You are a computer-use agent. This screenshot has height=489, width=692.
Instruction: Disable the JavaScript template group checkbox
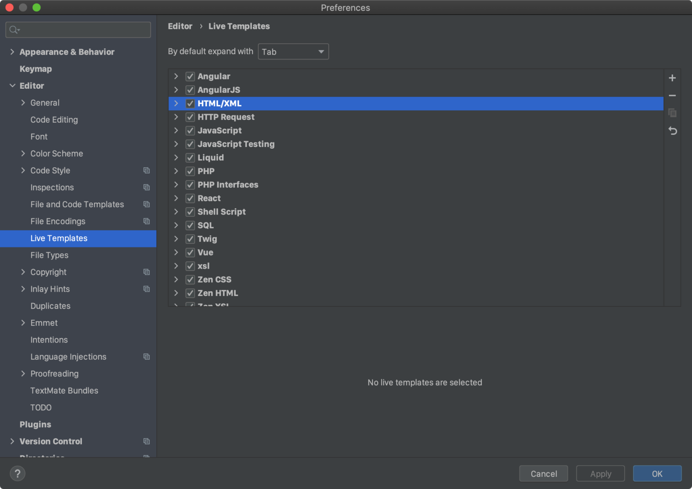[190, 131]
